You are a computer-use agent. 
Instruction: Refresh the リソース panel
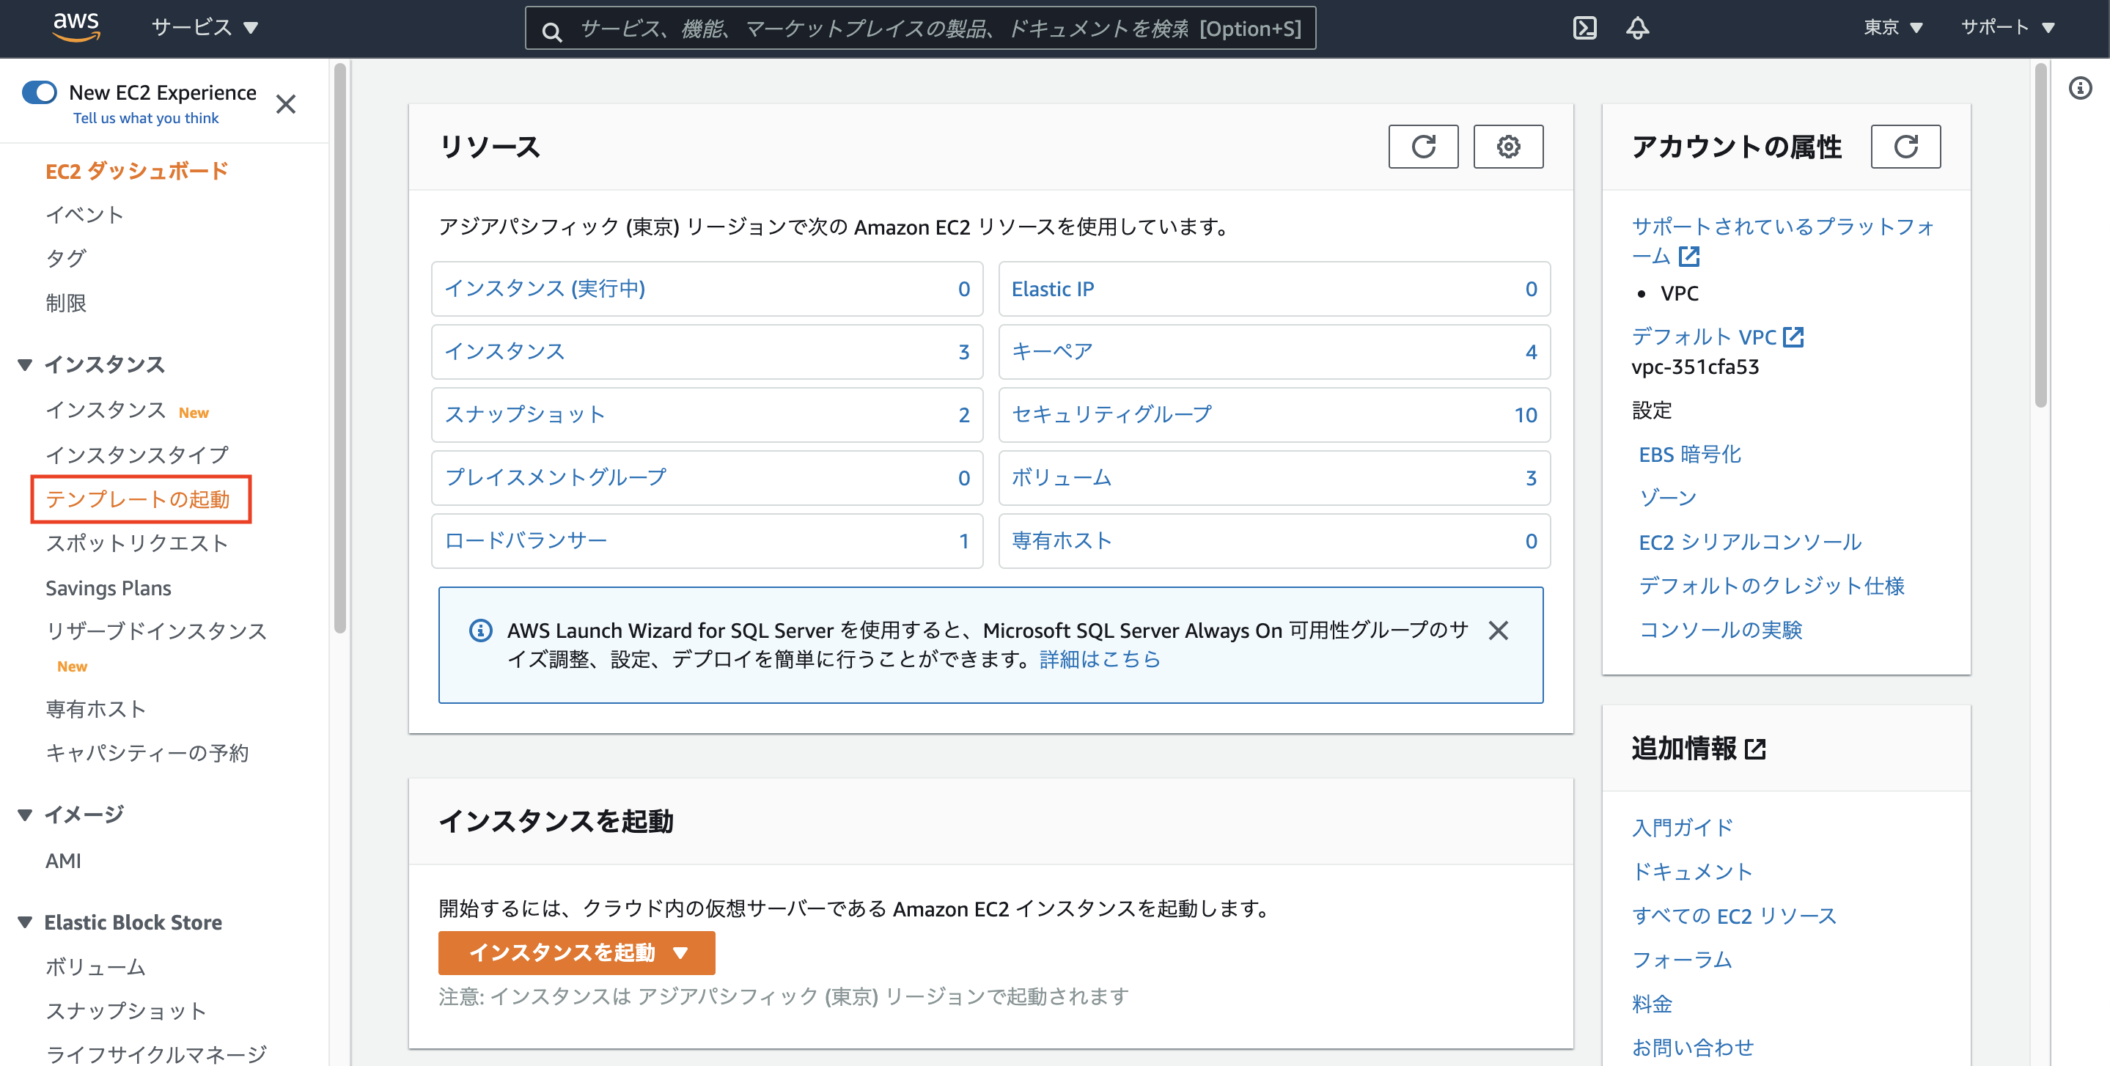[1424, 146]
